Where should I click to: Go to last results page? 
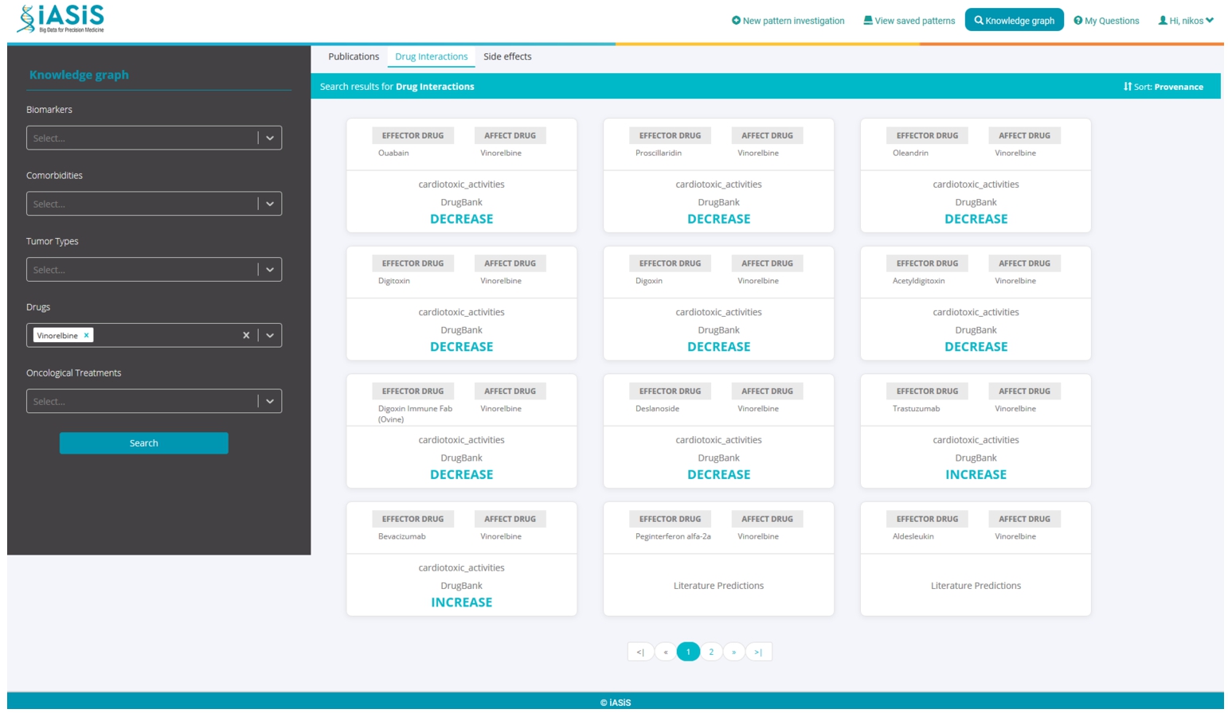click(758, 652)
